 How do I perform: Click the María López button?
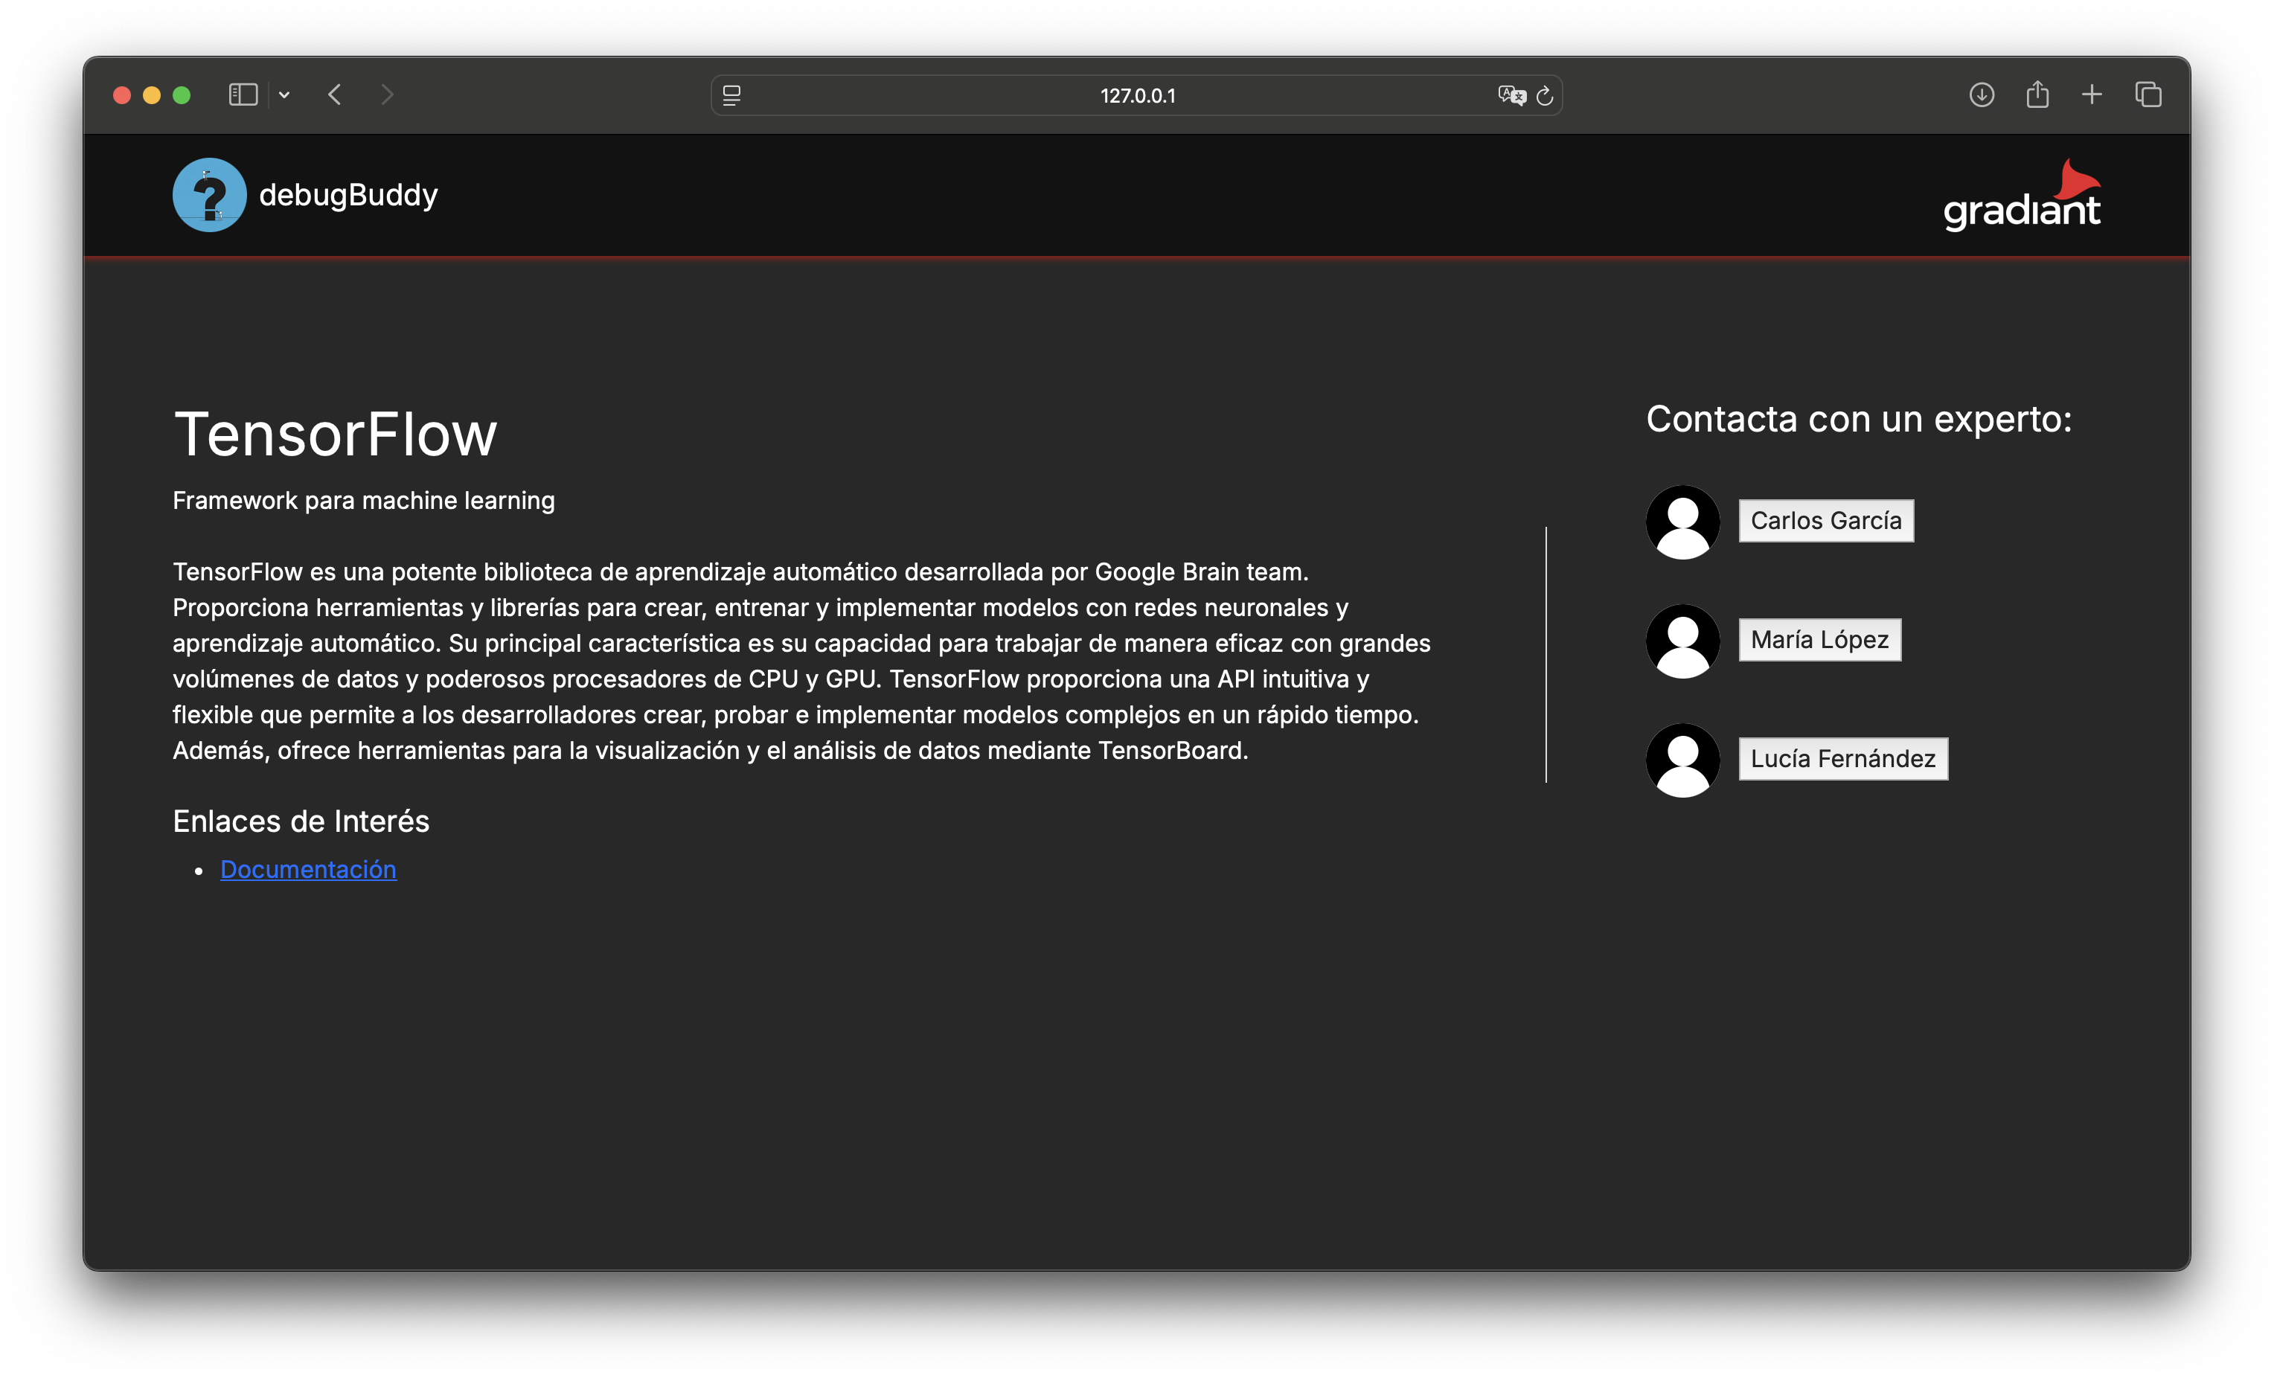[1819, 640]
